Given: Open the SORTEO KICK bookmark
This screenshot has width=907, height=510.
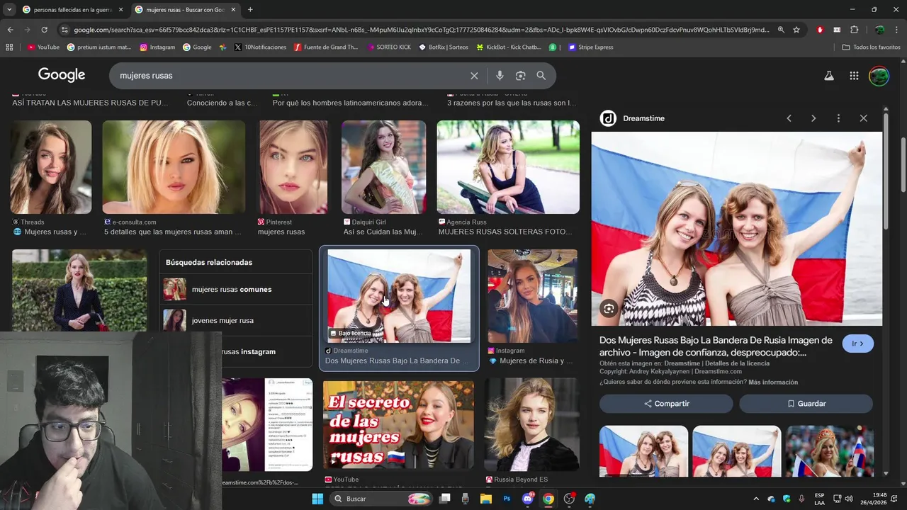Looking at the screenshot, I should (x=388, y=47).
